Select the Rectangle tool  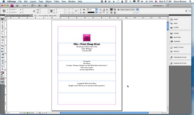[x=2, y=40]
